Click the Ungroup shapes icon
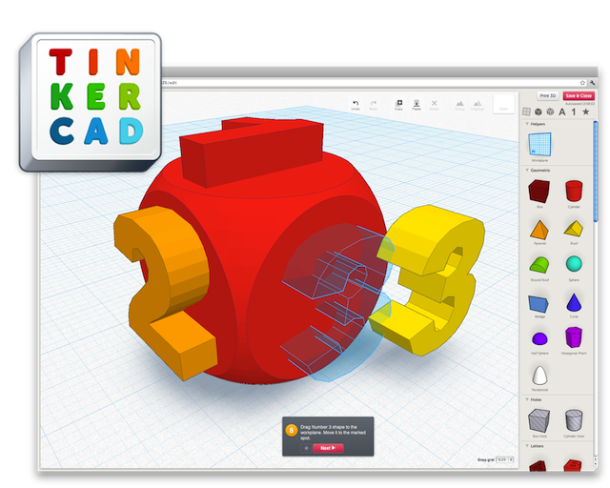Screen dimensions: 610x488 (x=477, y=105)
